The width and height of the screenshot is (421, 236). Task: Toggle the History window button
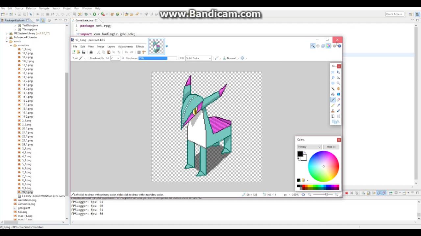coord(318,46)
